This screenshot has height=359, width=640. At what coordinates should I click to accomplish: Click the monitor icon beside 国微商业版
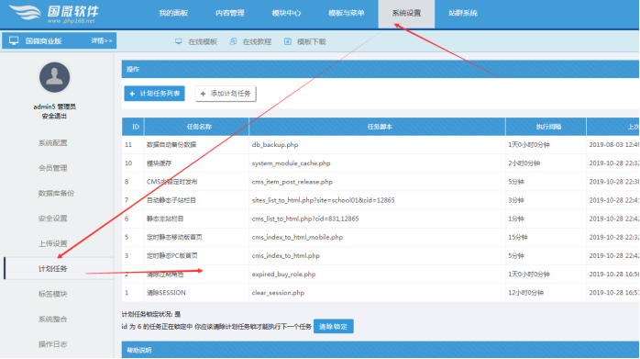pos(14,41)
